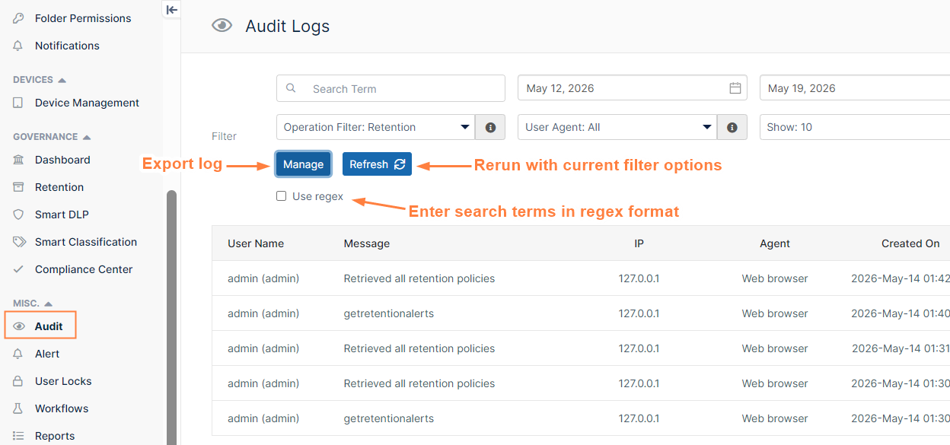Click the Audit Logs page title
This screenshot has height=445, width=950.
(x=288, y=26)
